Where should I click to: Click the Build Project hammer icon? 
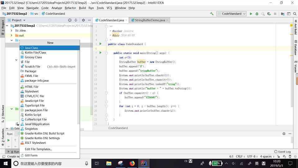click(212, 14)
